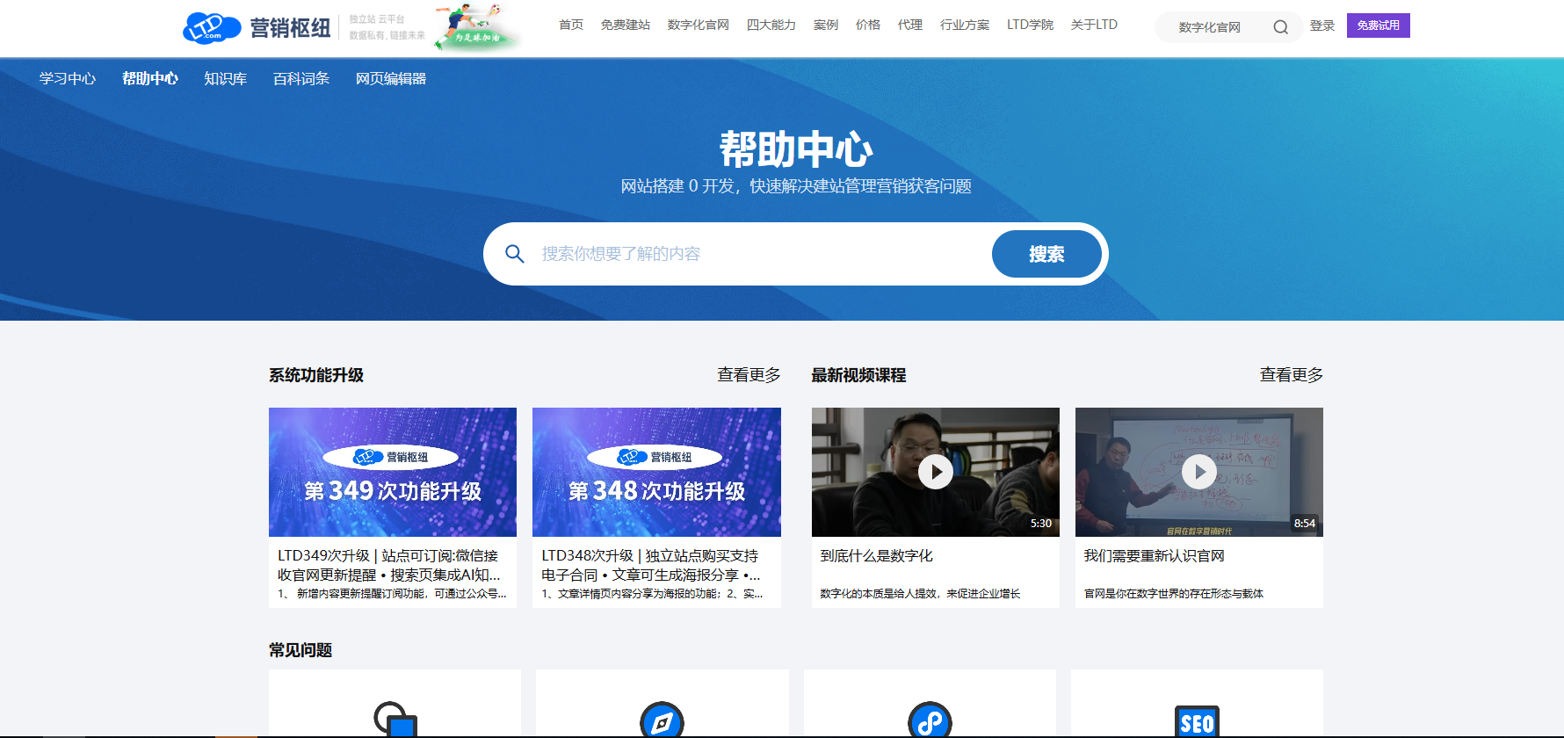1564x738 pixels.
Task: Click the 最新视频课程 section heading
Action: [858, 375]
